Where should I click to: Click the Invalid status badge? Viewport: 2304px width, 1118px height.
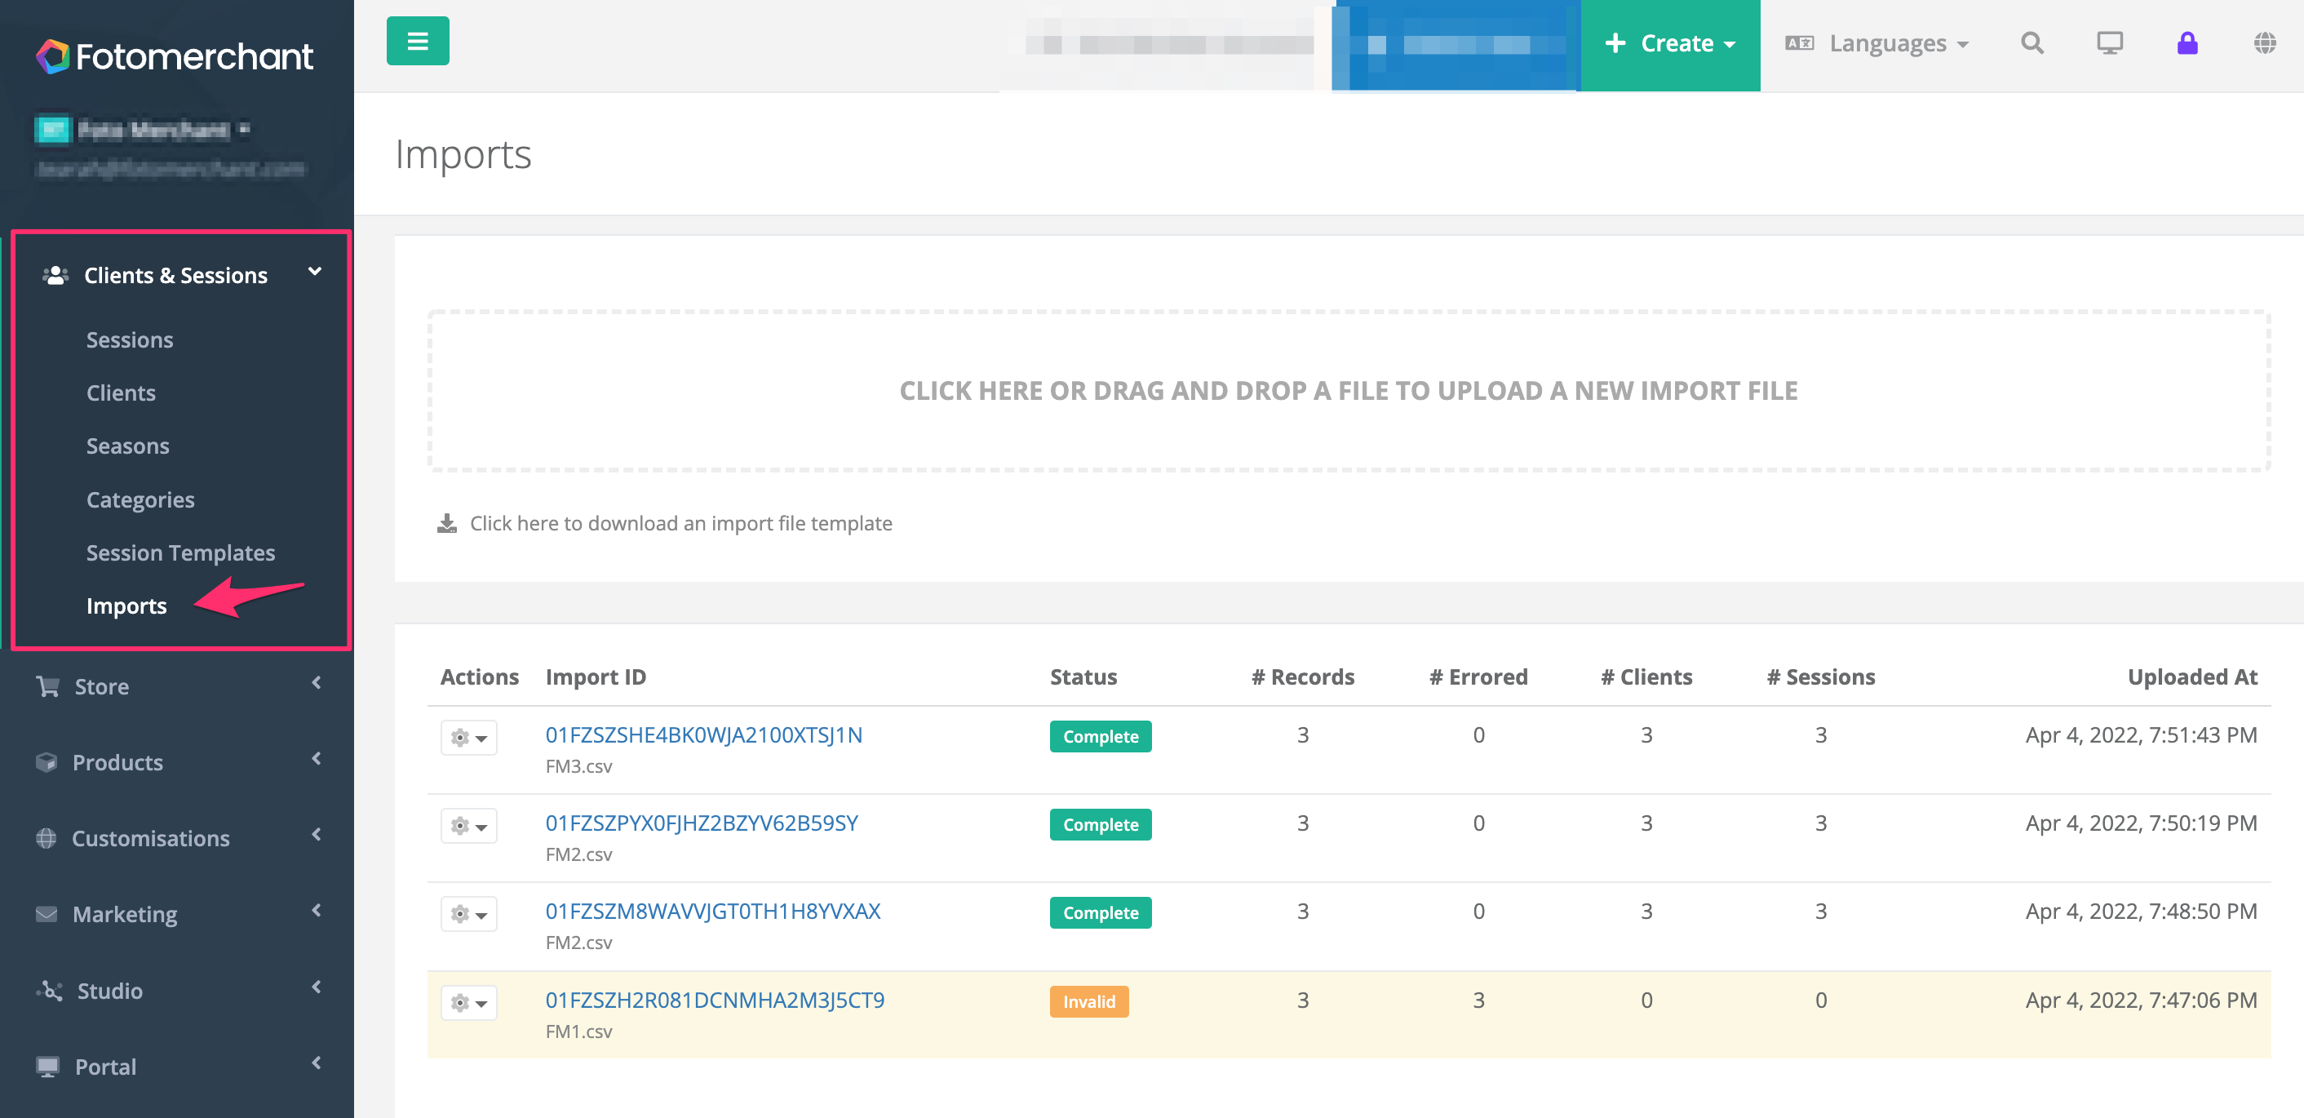tap(1088, 1000)
